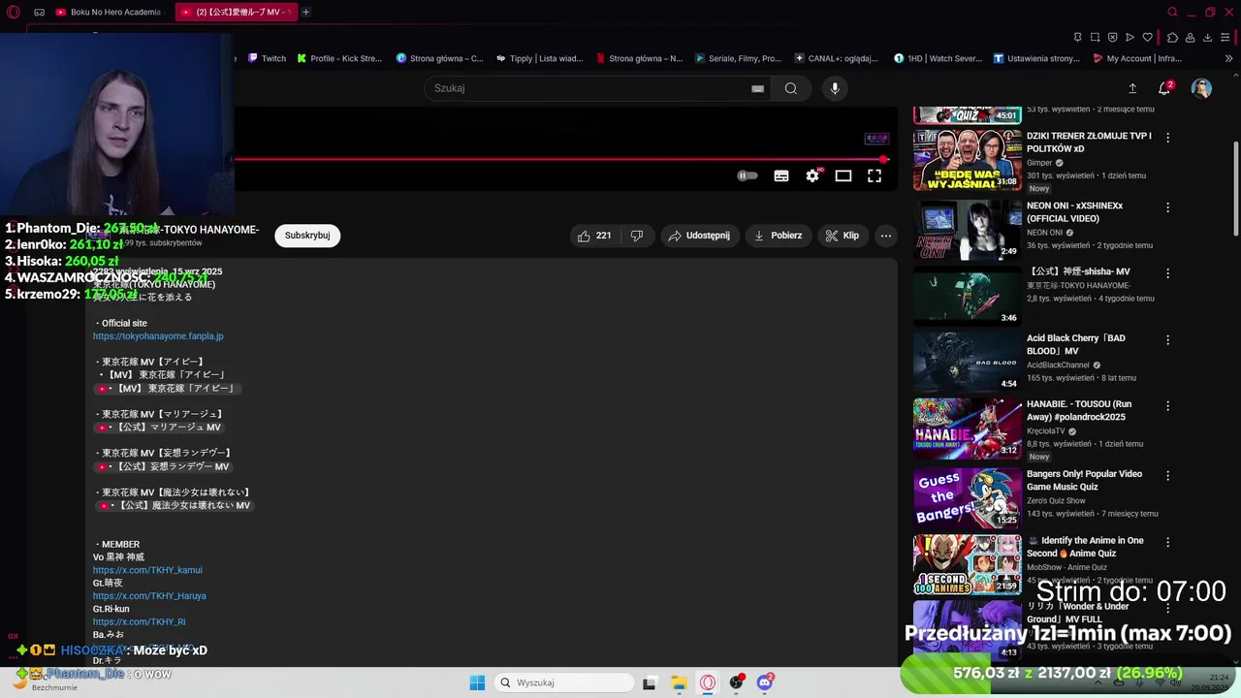
Task: Open the Windows Start menu
Action: tap(477, 682)
